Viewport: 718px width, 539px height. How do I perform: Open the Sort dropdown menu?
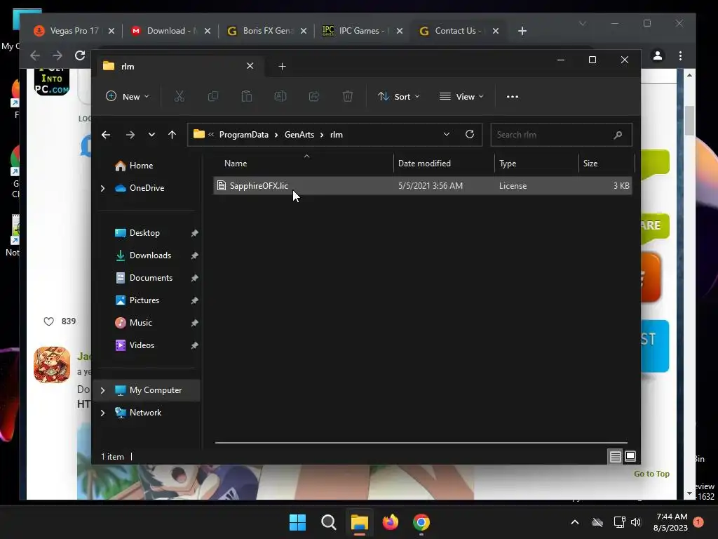[x=398, y=97]
